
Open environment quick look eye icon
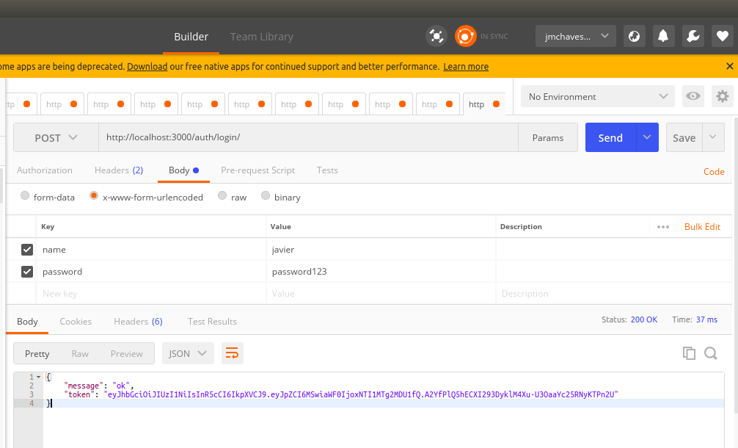(x=693, y=96)
